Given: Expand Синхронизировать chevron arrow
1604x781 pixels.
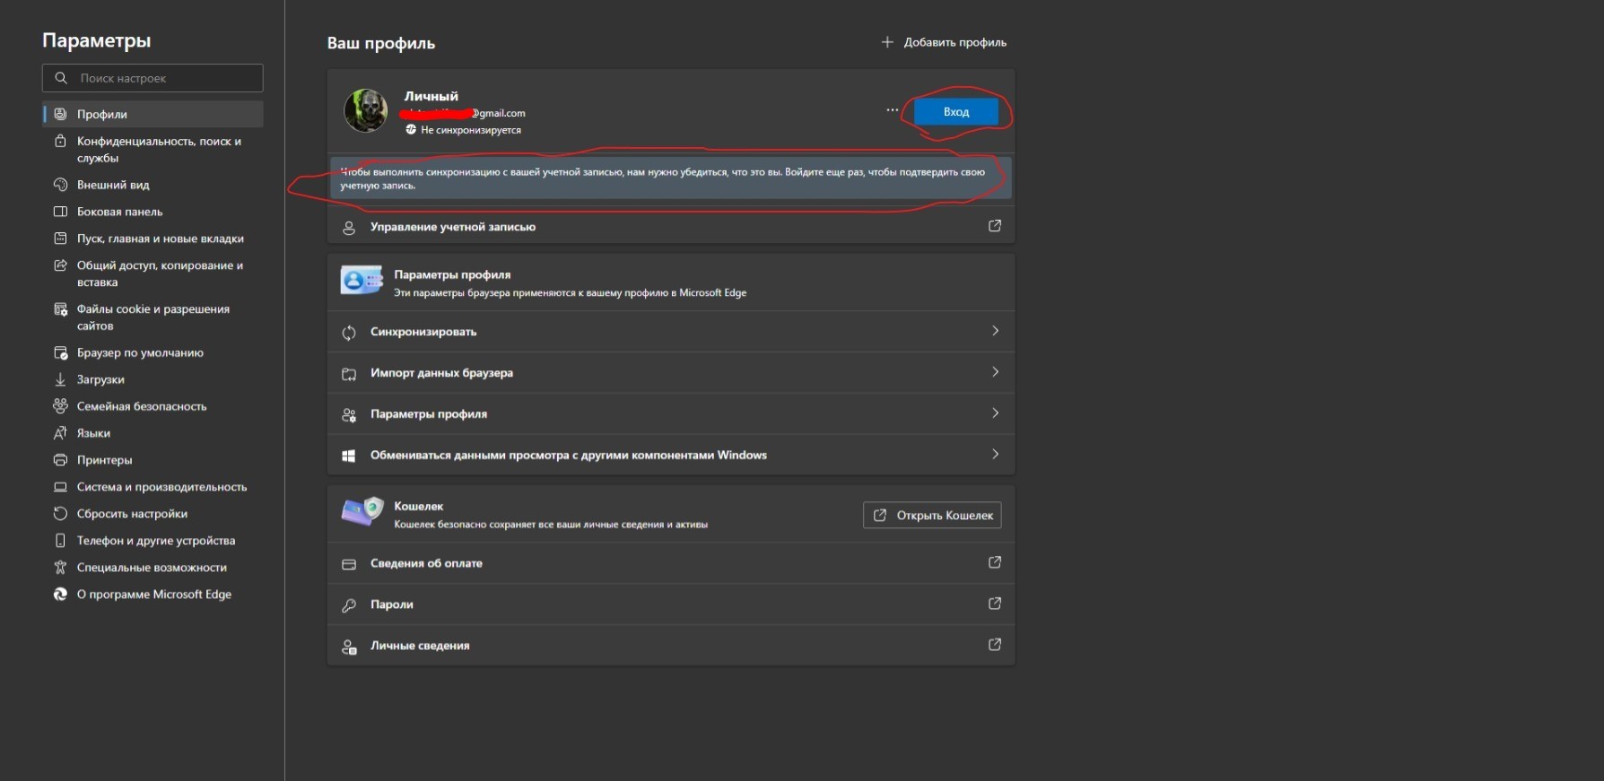Looking at the screenshot, I should click(995, 331).
